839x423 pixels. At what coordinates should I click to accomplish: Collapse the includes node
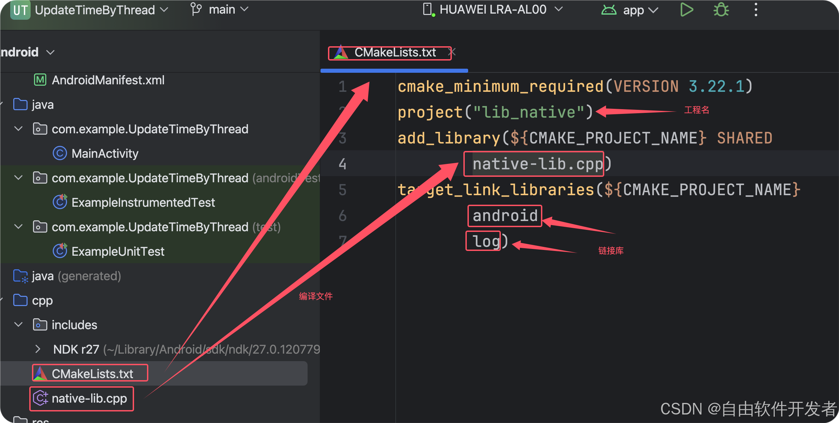[18, 325]
